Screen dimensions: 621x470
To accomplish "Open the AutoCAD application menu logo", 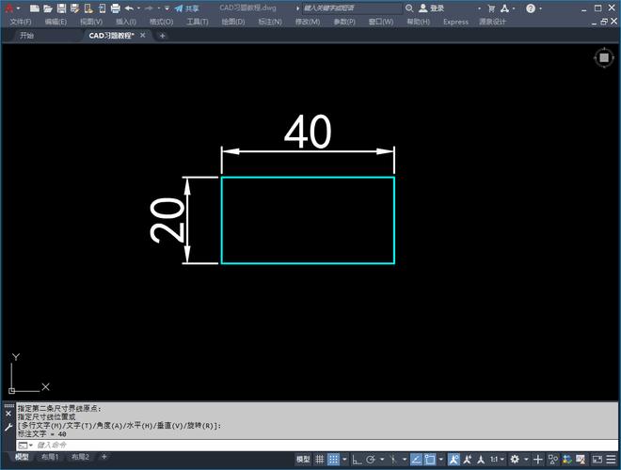I will click(9, 8).
